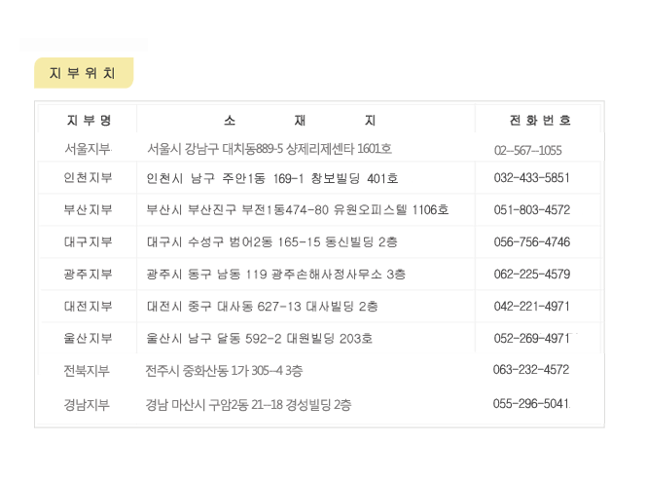Click the phone number 032-433-5851
647x479 pixels.
pos(532,178)
